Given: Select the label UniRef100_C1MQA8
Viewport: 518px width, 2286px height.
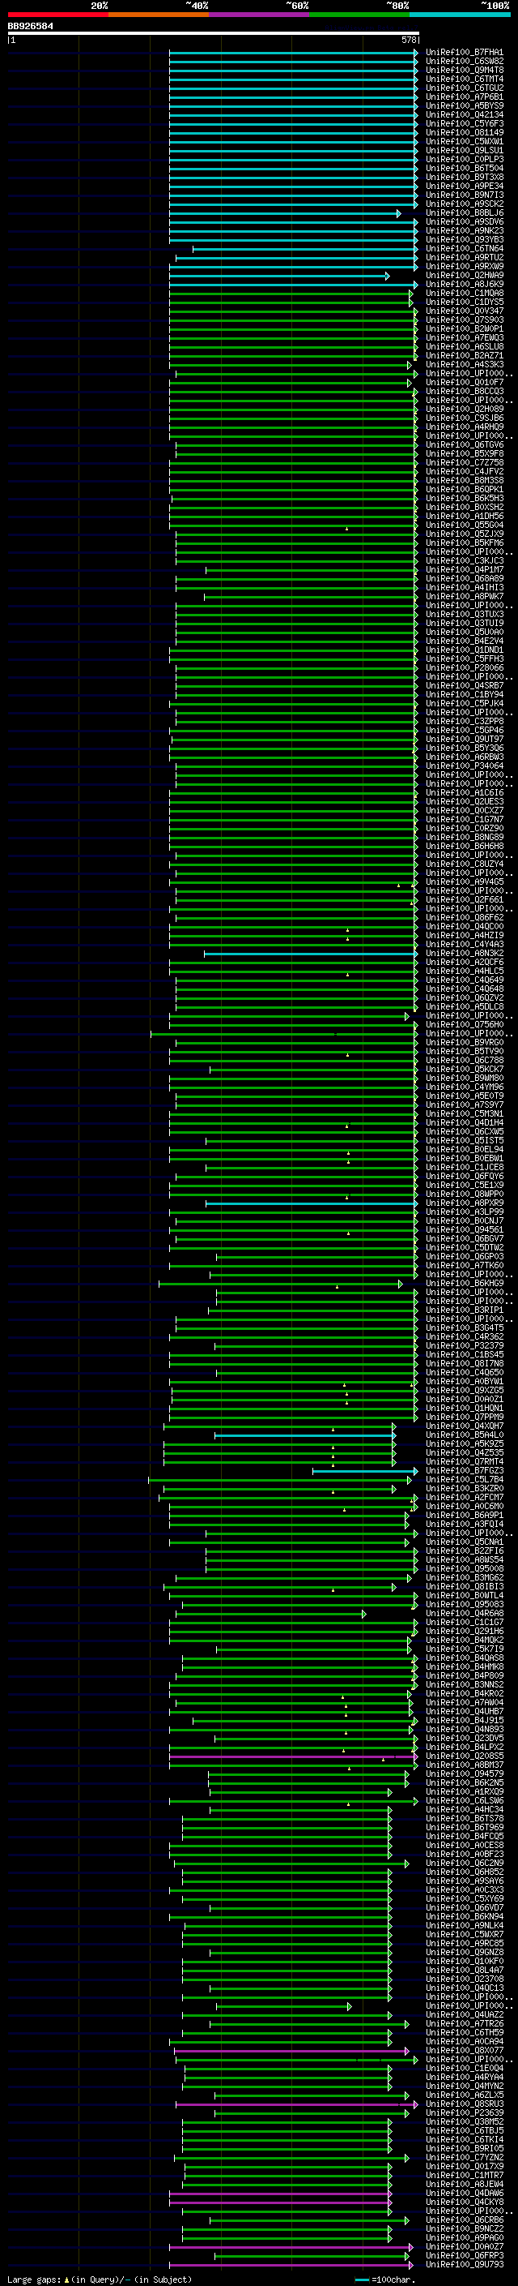Looking at the screenshot, I should point(464,293).
